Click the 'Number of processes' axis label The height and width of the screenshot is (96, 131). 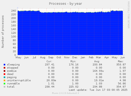(x=3, y=32)
